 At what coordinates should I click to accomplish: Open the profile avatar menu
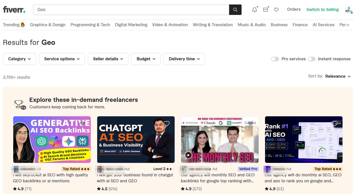348,10
